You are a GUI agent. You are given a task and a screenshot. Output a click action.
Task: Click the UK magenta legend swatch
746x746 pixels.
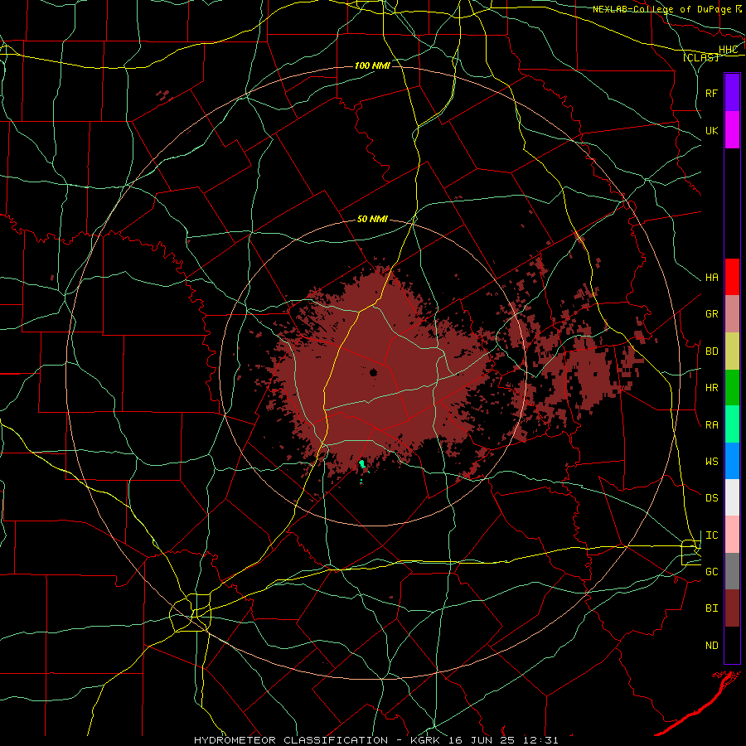coord(732,130)
